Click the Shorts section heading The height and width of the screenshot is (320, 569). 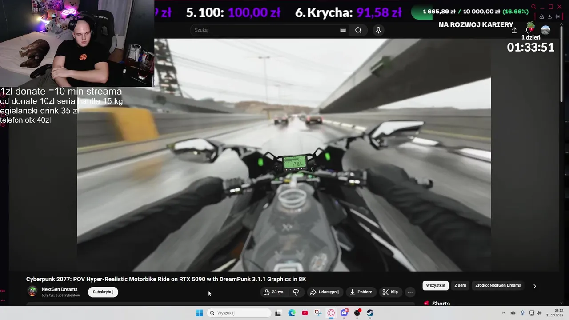click(x=441, y=304)
